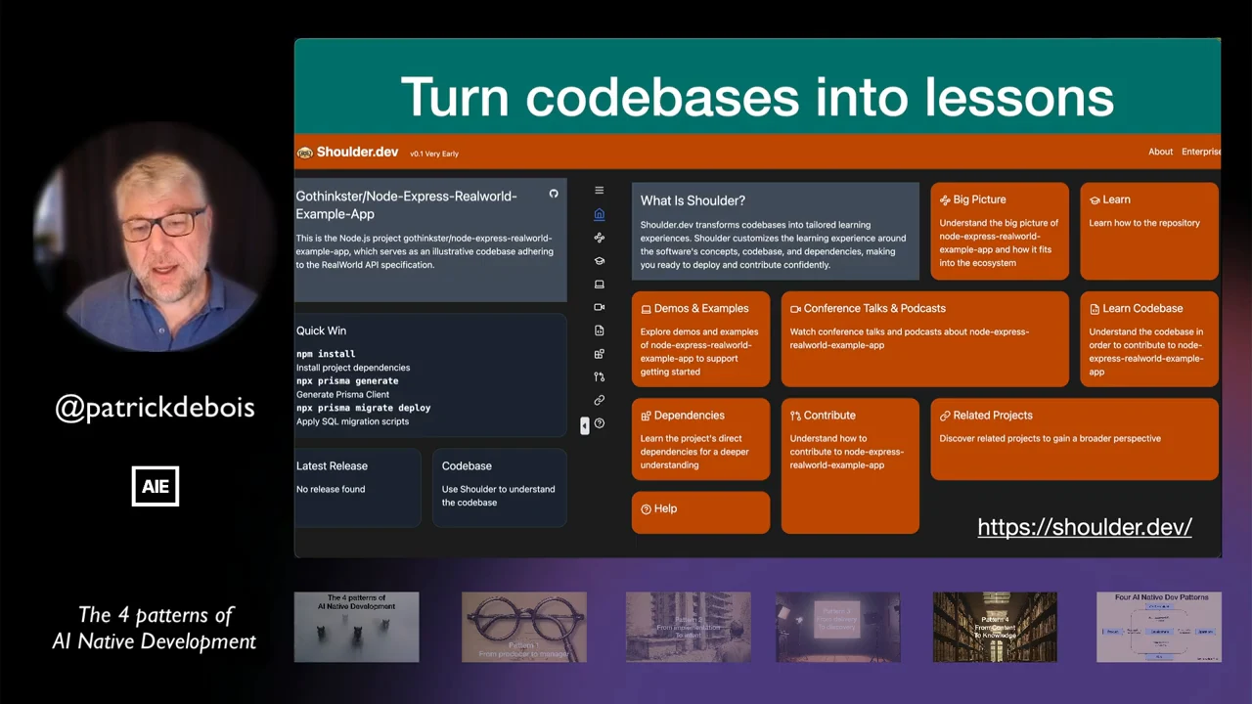
Task: Click the 'What Is Shoulder?' heading
Action: (693, 200)
